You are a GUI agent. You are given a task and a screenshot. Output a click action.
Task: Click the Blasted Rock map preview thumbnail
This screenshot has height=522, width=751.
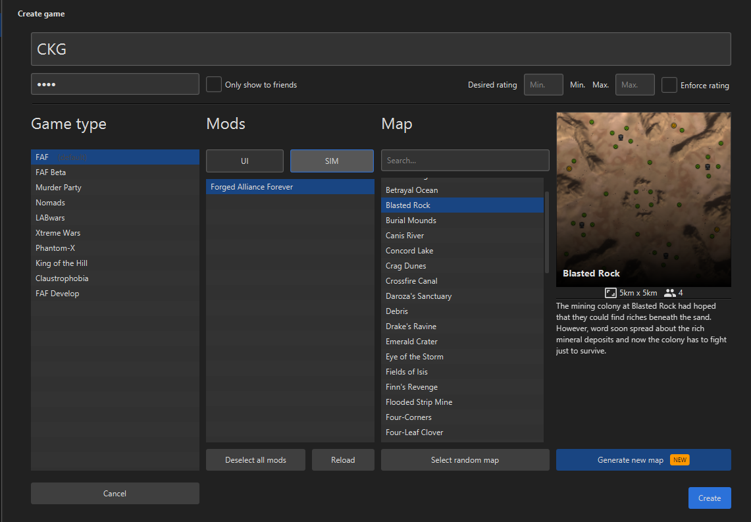643,199
